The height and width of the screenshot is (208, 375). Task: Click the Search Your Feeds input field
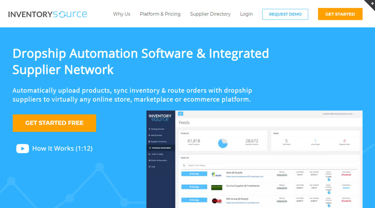271,165
